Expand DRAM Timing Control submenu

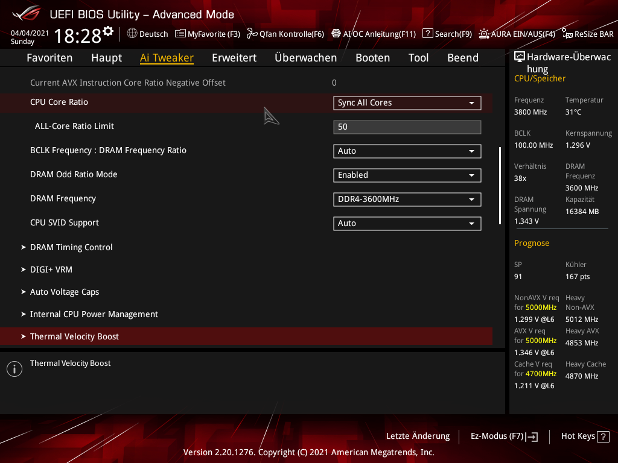tap(71, 247)
